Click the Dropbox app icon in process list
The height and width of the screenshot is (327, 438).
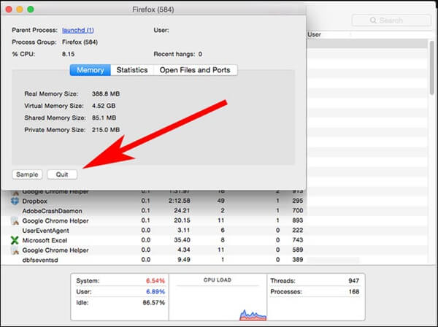click(15, 201)
